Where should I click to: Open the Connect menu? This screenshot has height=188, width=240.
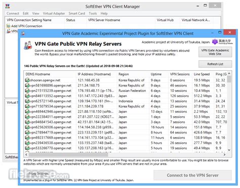[13, 14]
